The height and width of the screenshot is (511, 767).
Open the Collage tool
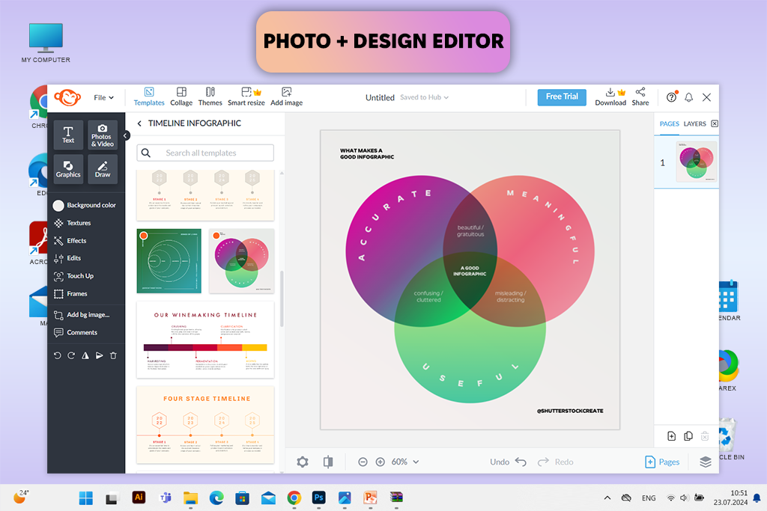(x=181, y=97)
